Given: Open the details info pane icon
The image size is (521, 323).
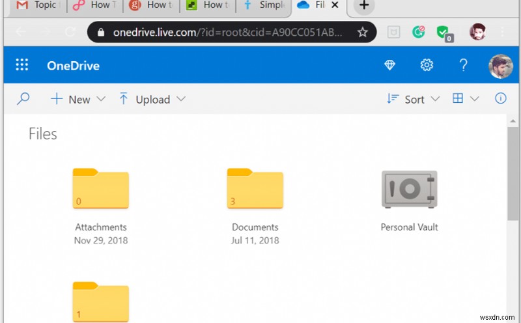Looking at the screenshot, I should point(501,98).
